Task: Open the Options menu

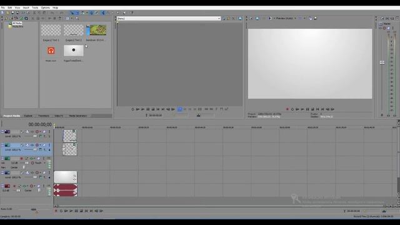Action: pos(46,7)
